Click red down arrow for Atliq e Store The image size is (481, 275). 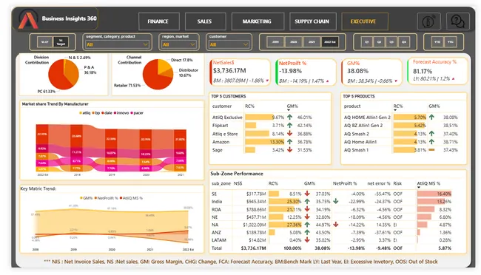coord(290,134)
